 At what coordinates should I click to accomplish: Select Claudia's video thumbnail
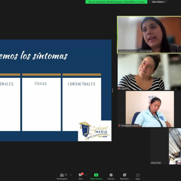click(149, 72)
